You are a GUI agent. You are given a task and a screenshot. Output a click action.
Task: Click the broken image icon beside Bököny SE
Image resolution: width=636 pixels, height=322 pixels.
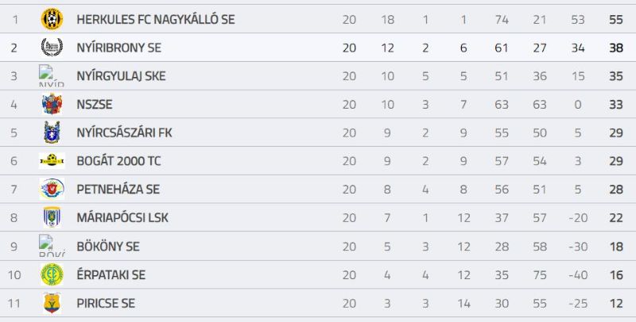point(52,246)
